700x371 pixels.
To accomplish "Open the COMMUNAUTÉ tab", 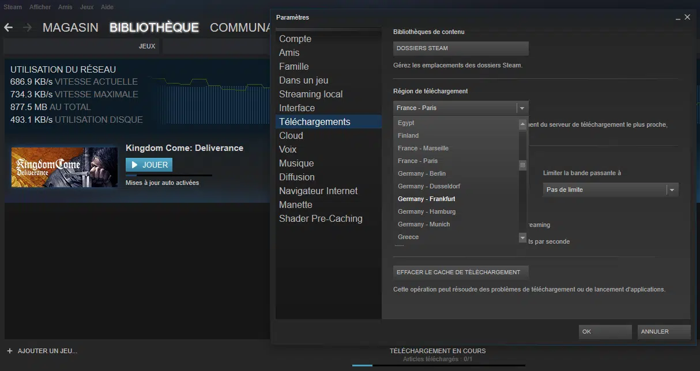I will click(240, 27).
